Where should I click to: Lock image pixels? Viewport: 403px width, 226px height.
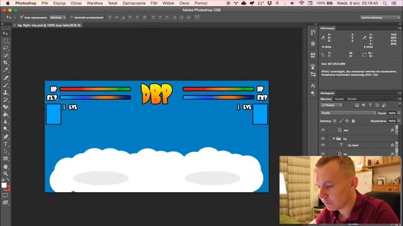pos(341,121)
